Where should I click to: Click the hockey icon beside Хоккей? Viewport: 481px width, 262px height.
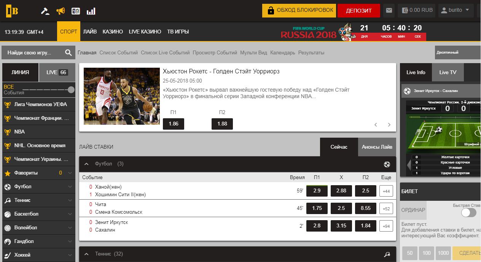point(7,255)
